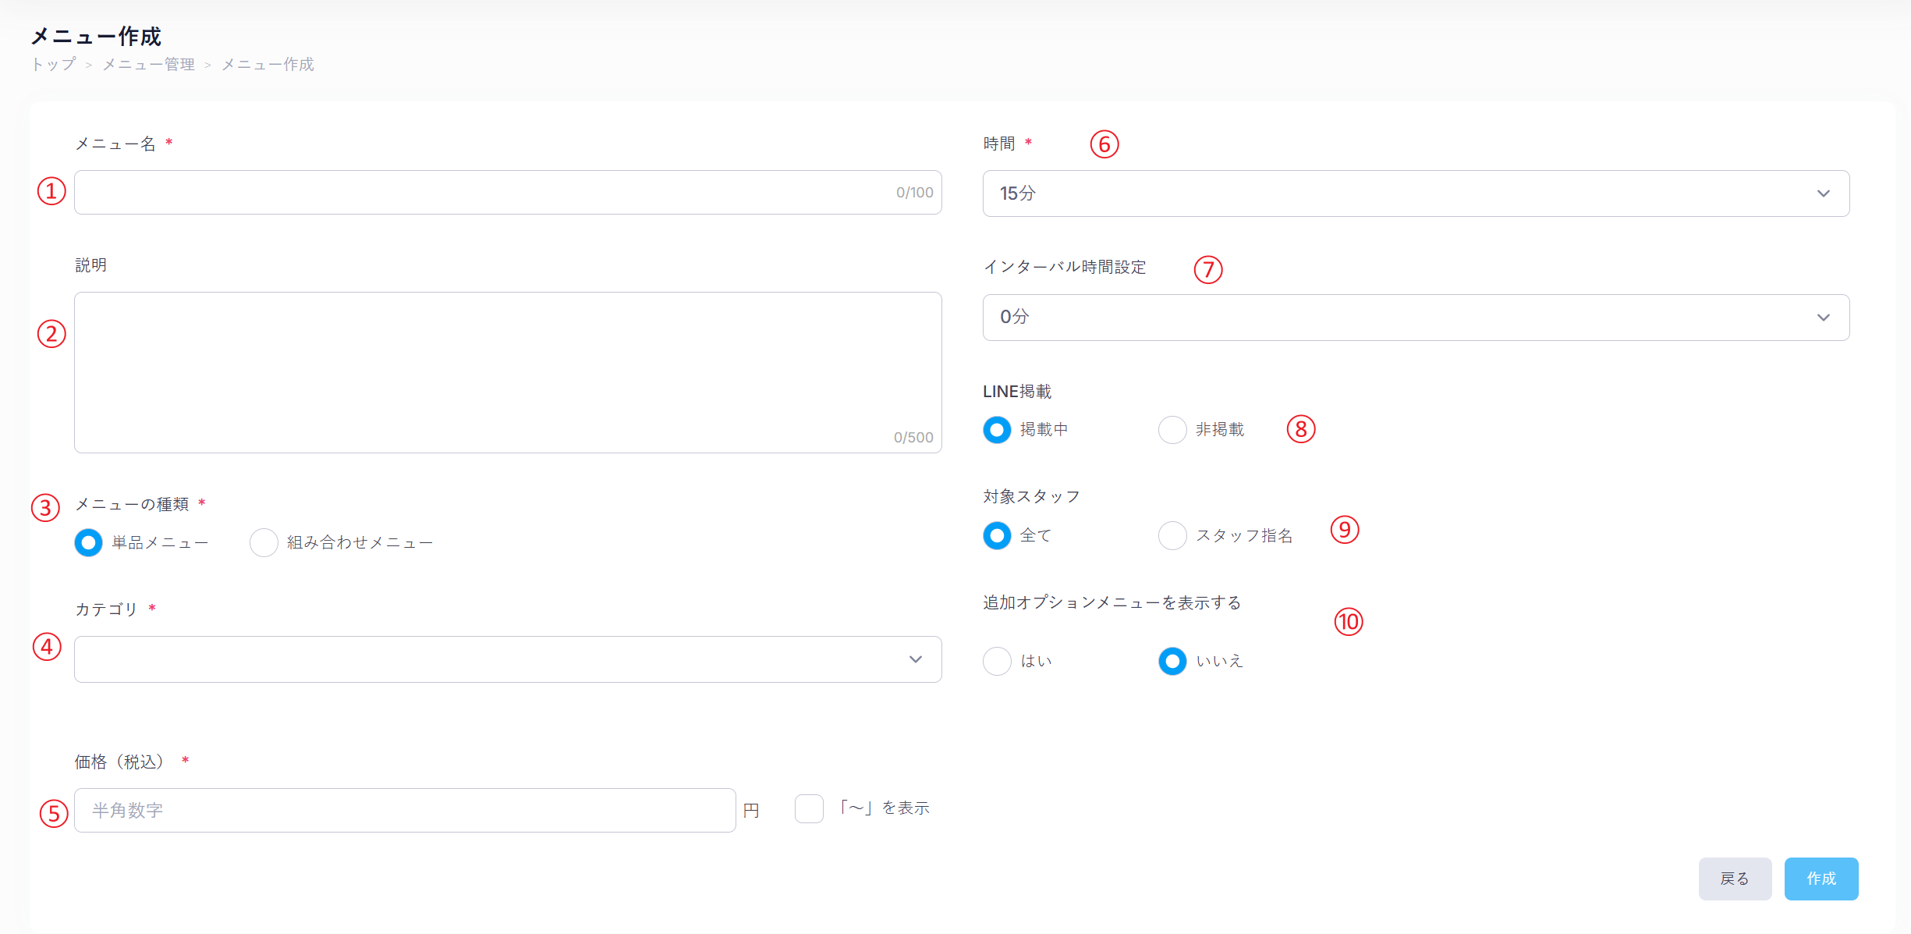Select 掲載中 under LINE掲載
This screenshot has width=1911, height=934.
tap(997, 430)
